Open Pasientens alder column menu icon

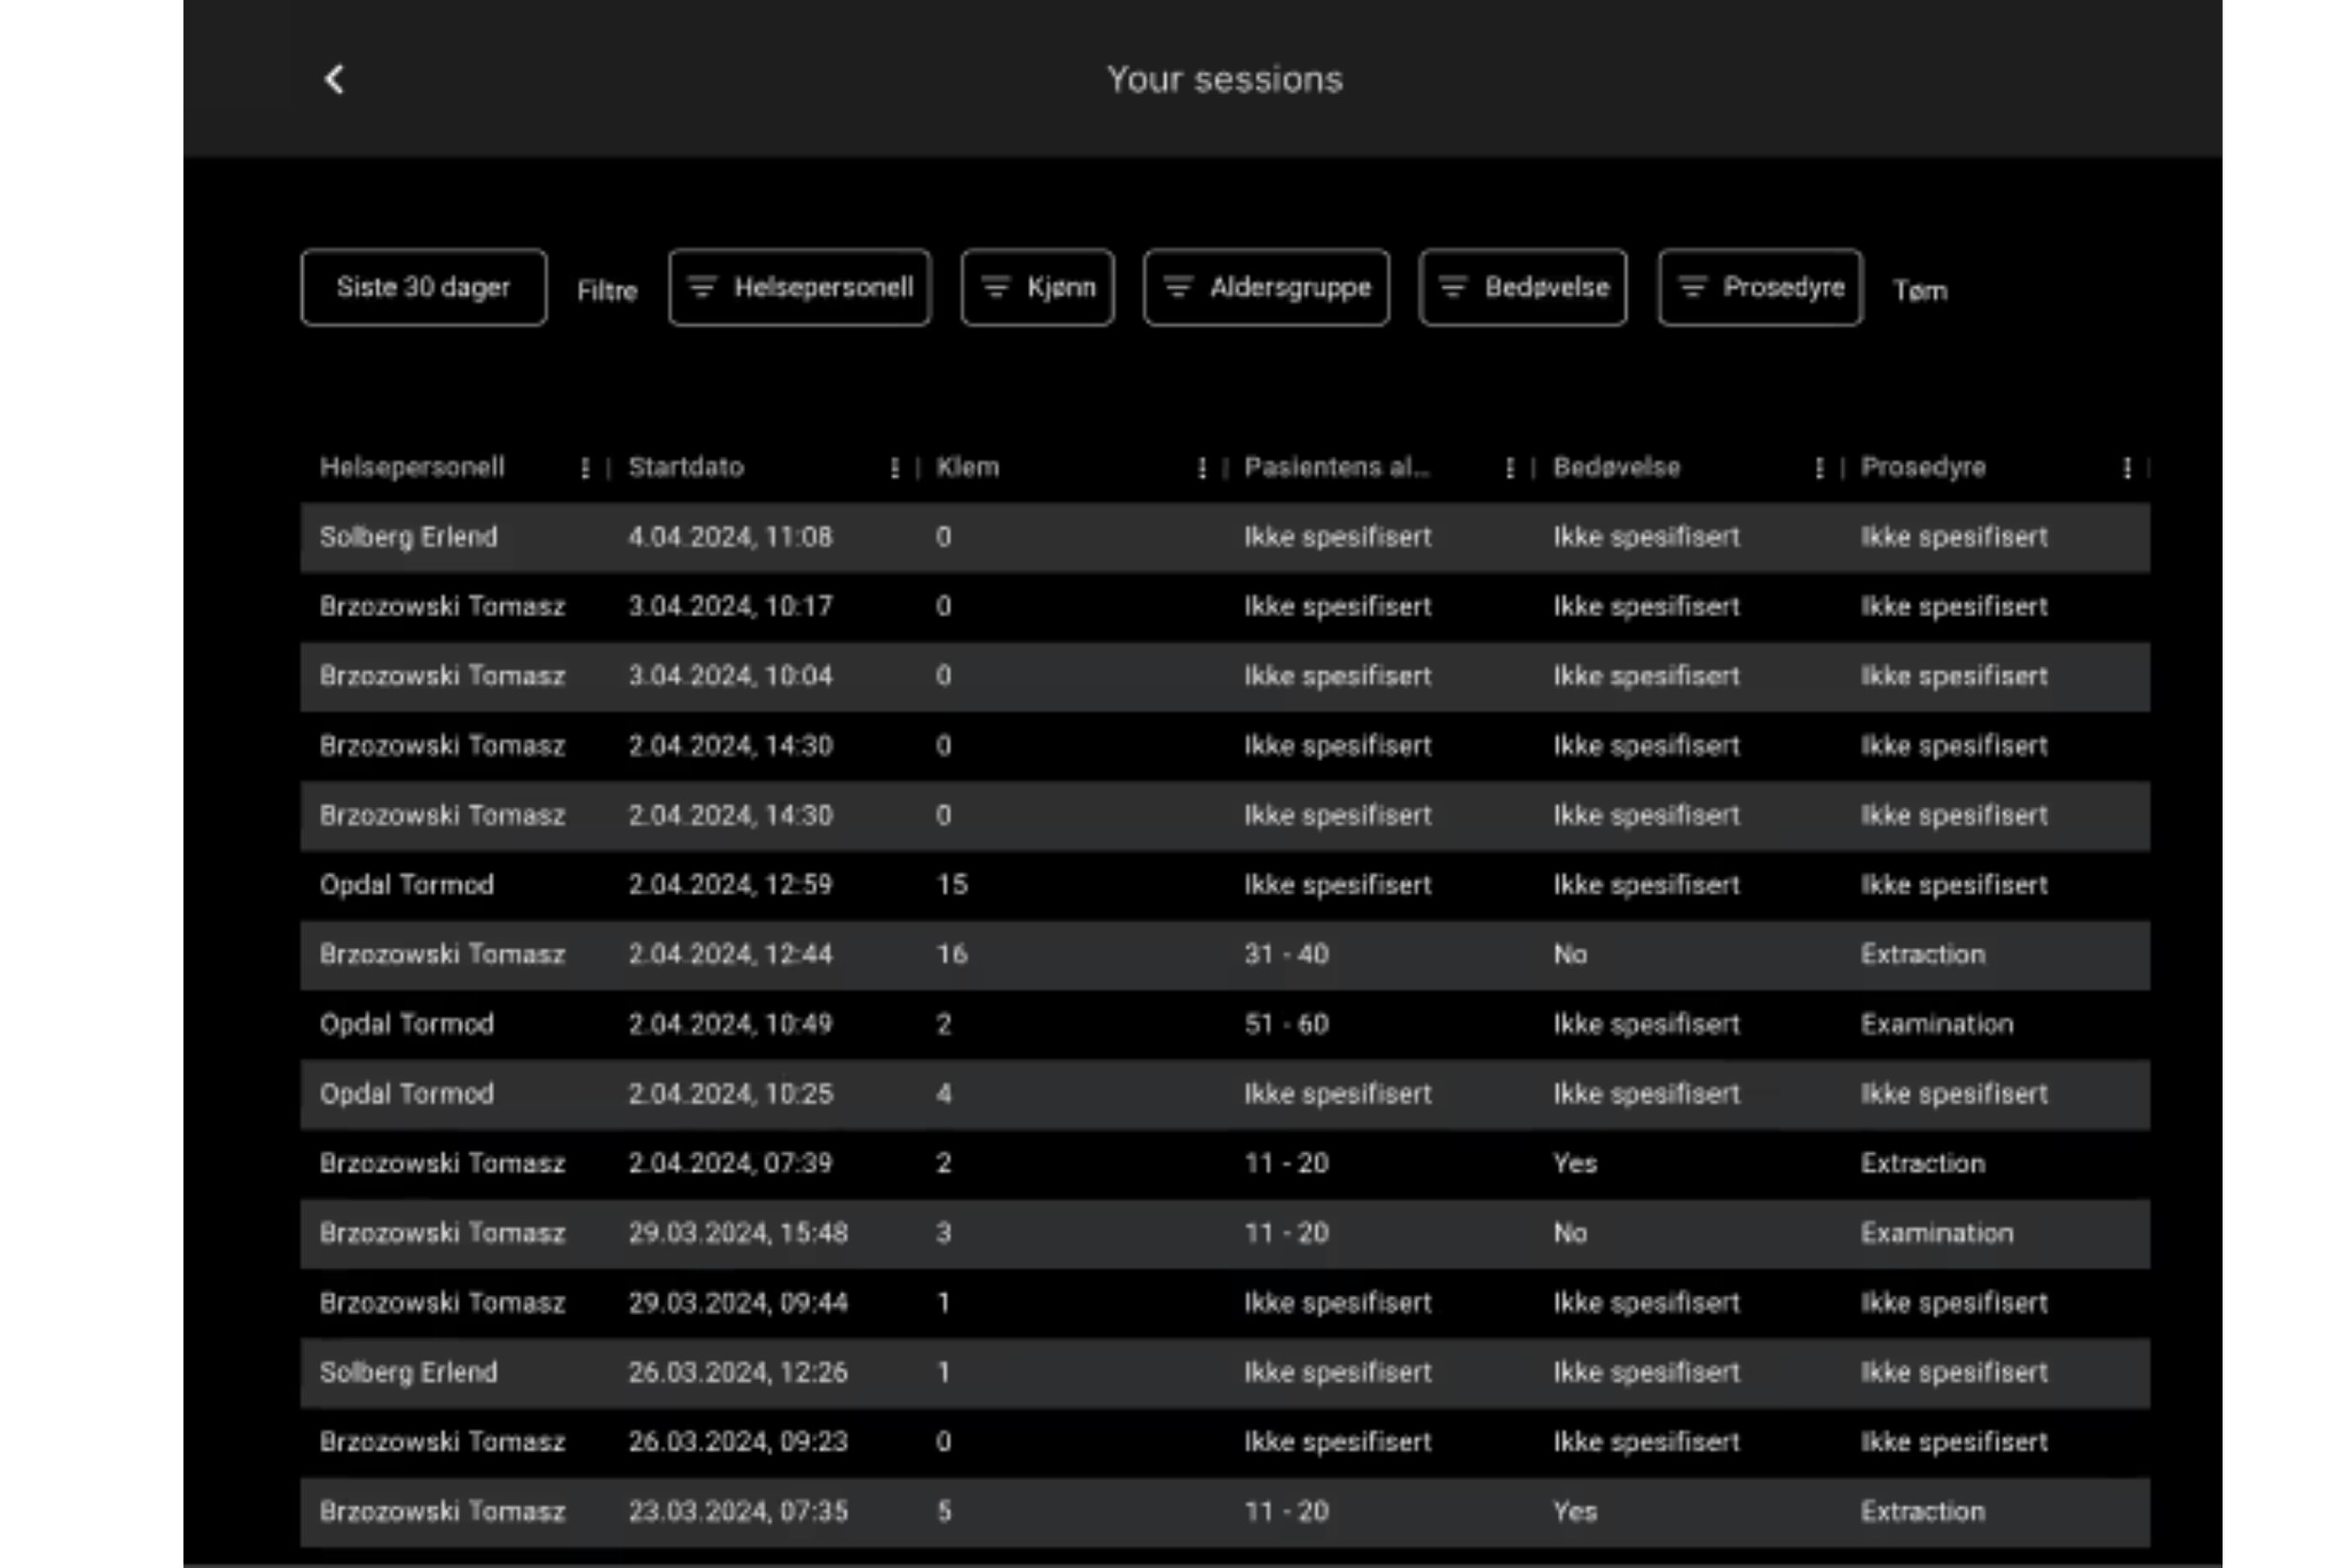(1510, 468)
